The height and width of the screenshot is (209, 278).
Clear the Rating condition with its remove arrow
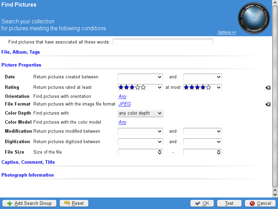pos(268,87)
